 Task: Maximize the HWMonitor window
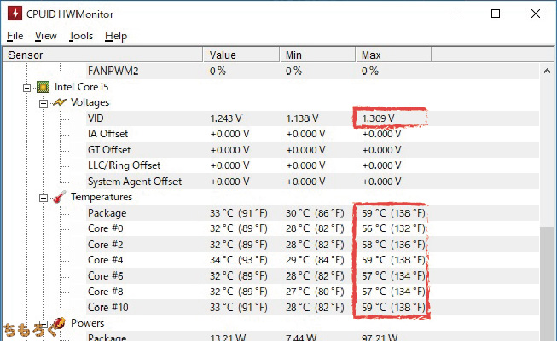point(496,14)
